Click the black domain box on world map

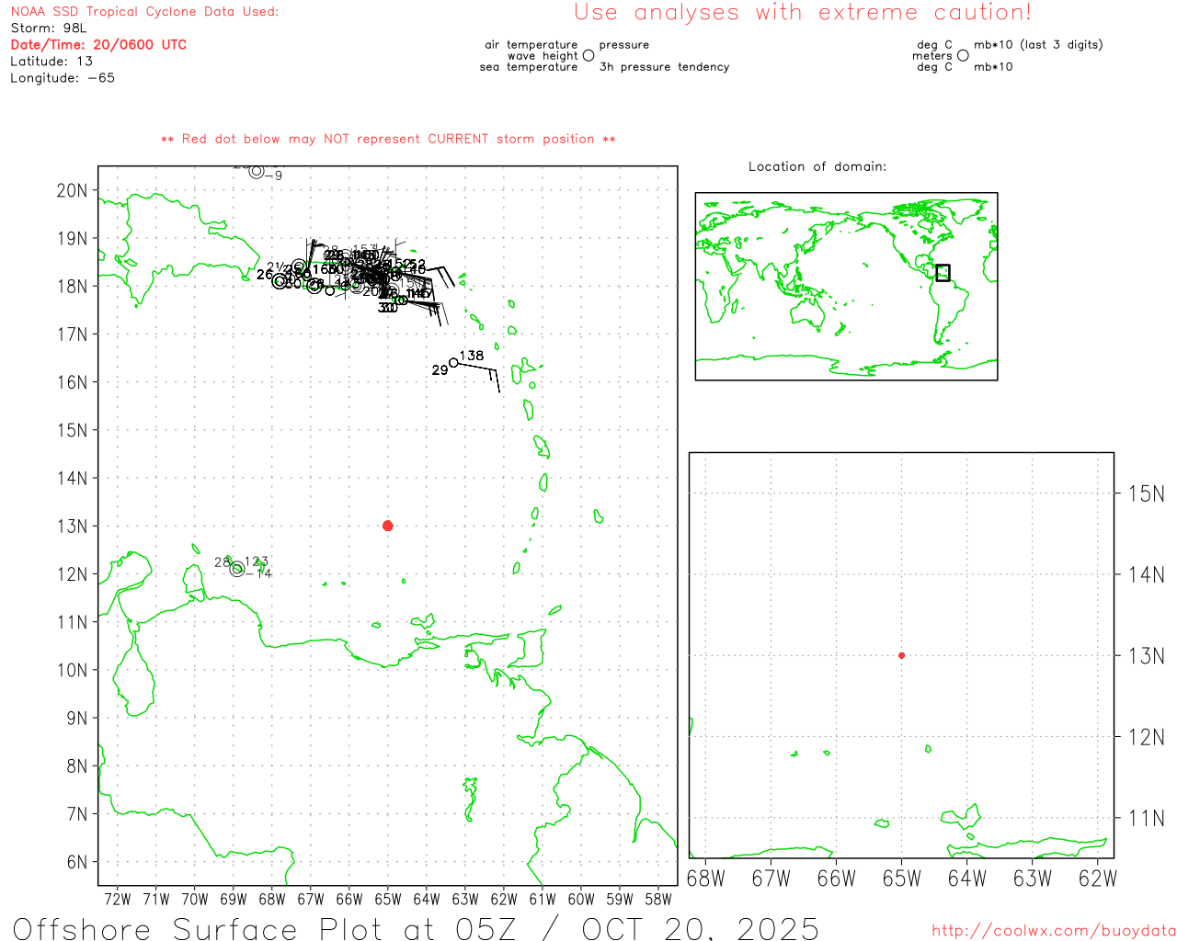pos(943,273)
